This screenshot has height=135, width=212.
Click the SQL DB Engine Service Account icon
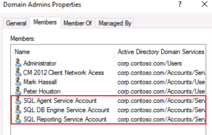(18, 110)
